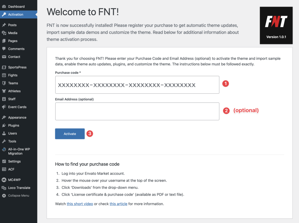Focus the Purchase code input field
299x223 pixels.
coord(137,85)
